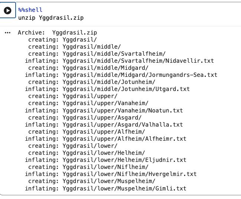241x199 pixels.
Task: Click the Alfheimr.txt output line
Action: pos(105,139)
